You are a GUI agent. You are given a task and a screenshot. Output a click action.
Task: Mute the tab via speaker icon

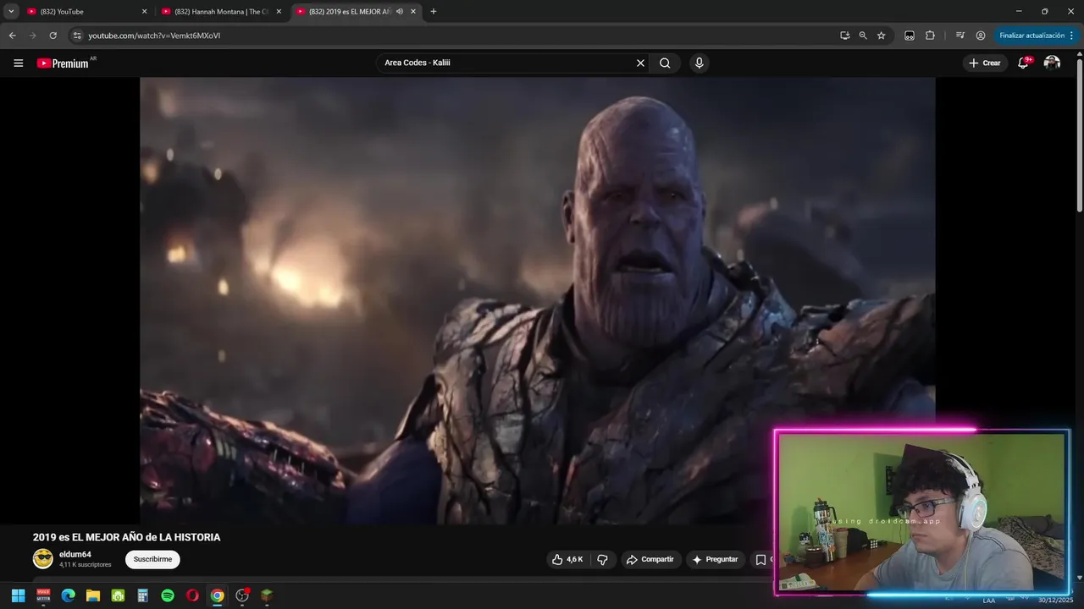click(x=399, y=12)
